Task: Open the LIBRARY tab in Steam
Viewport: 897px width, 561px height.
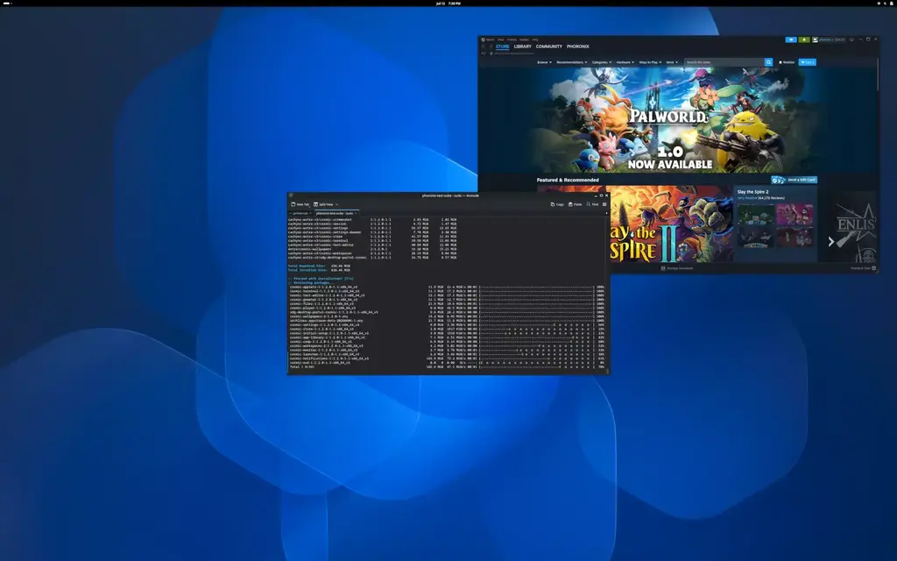Action: pos(522,46)
